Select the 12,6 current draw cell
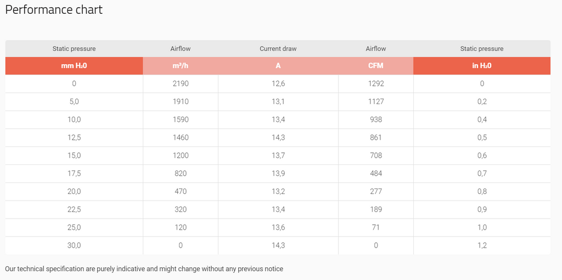The height and width of the screenshot is (280, 562). pyautogui.click(x=278, y=84)
